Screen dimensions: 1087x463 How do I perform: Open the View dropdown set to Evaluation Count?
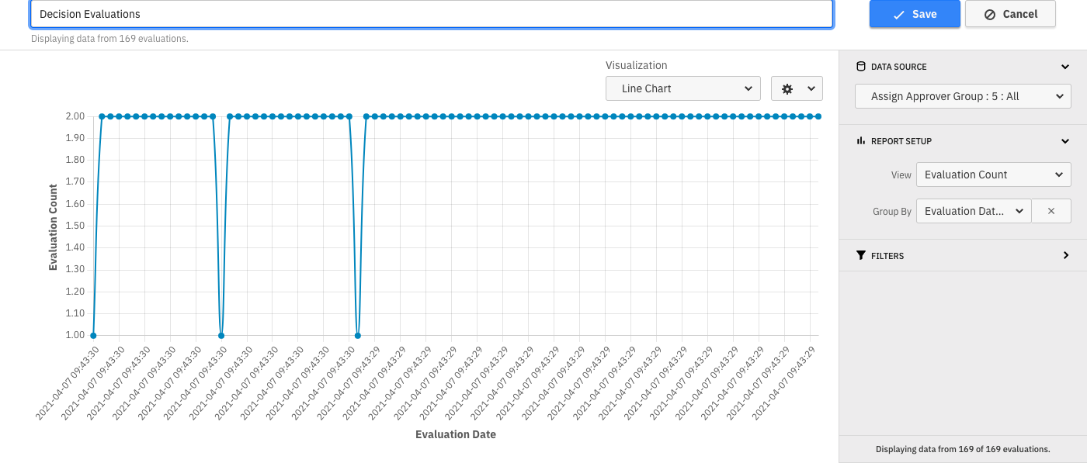click(993, 174)
